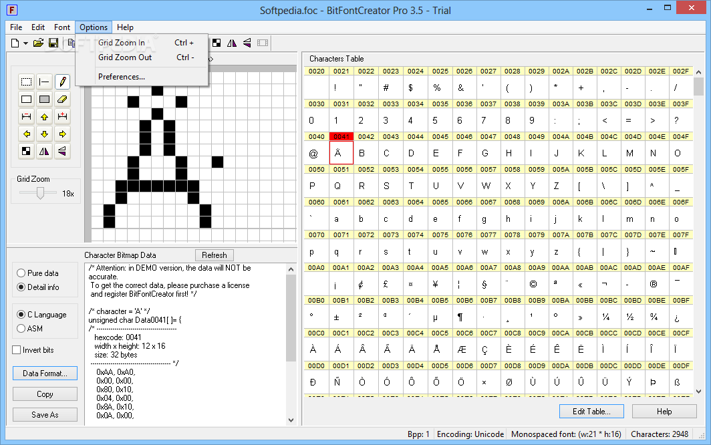
Task: Open Preferences... from Options menu
Action: coord(142,77)
